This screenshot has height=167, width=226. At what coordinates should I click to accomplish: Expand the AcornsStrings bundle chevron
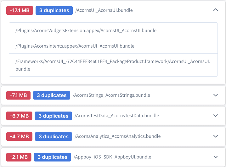(x=216, y=95)
